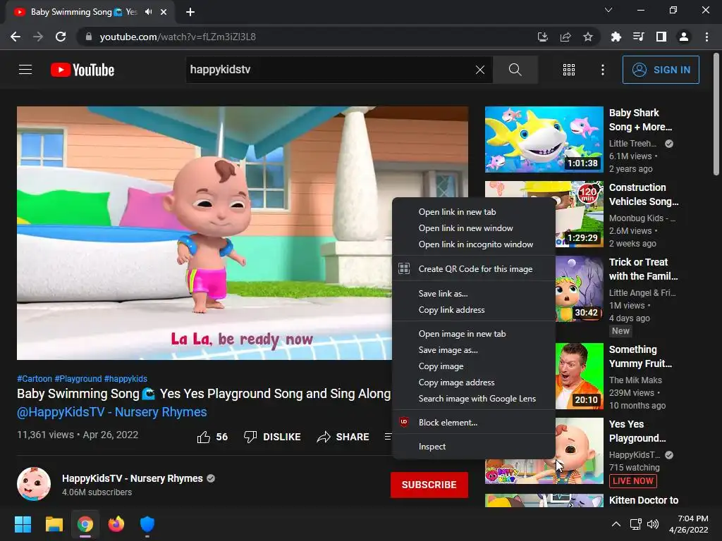Image resolution: width=722 pixels, height=541 pixels.
Task: Open Firefox from the taskbar
Action: 116,524
